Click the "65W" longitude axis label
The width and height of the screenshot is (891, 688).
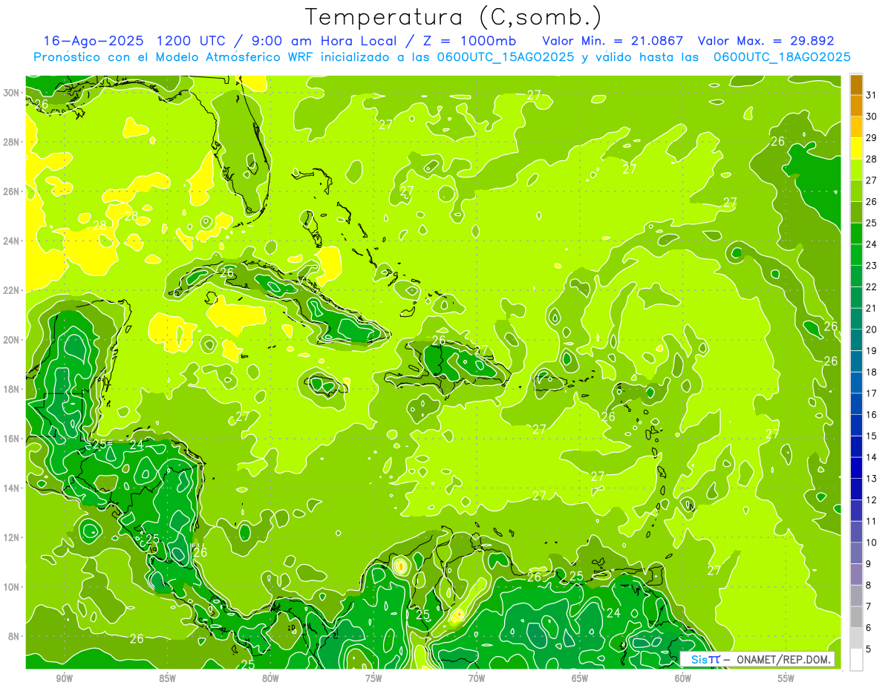click(580, 678)
